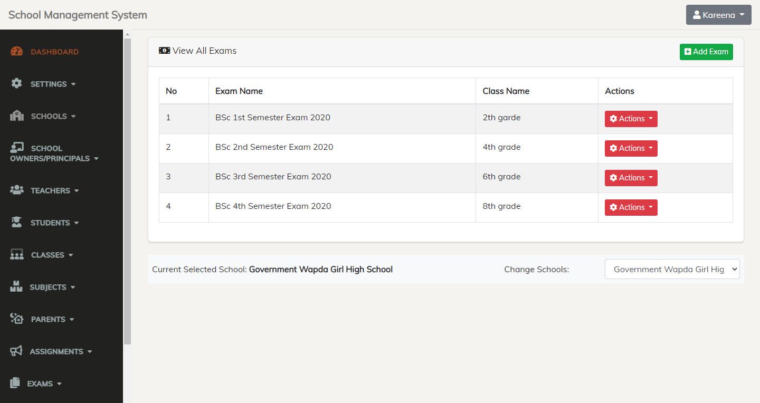Open Change Schools select box
760x403 pixels.
(x=672, y=269)
